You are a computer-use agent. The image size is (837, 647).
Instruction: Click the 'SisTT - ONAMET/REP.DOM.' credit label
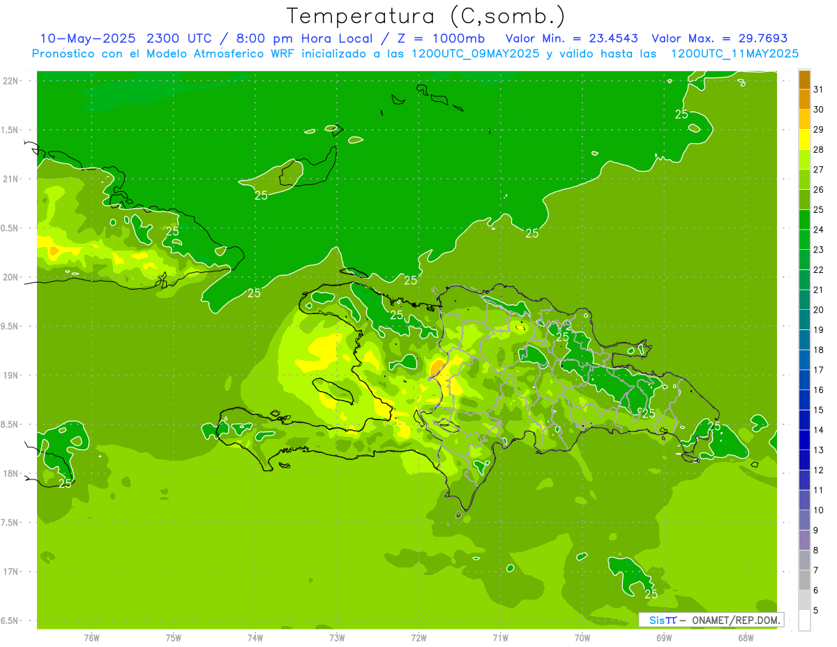tap(711, 620)
